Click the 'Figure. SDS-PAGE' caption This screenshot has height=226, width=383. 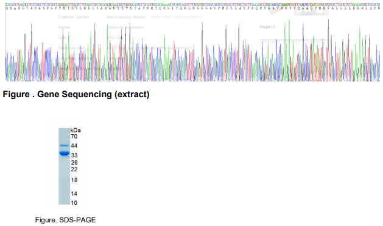pyautogui.click(x=66, y=220)
